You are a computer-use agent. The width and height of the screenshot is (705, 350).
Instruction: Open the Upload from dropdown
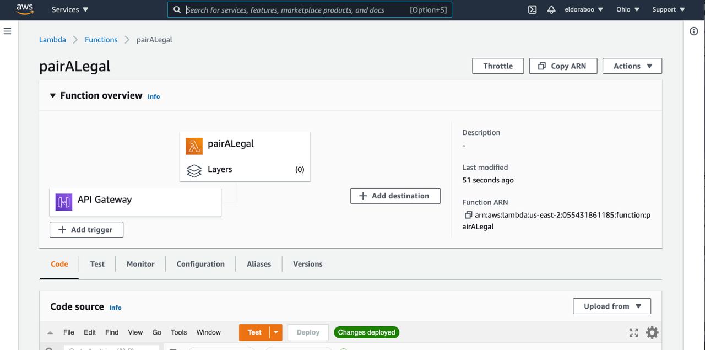click(x=612, y=306)
